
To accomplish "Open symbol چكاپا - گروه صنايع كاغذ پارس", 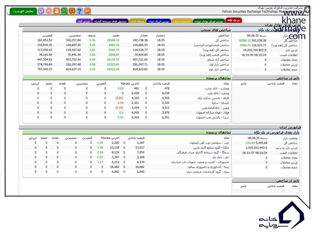I will click(211, 148).
